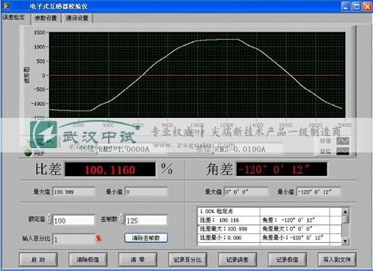Click the 写入到文件 button
The image size is (373, 271).
coord(337,259)
